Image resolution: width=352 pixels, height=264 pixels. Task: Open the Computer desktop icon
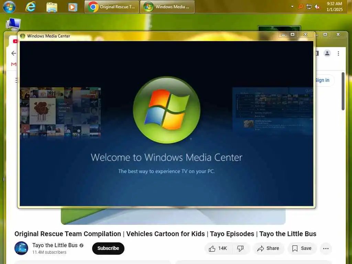click(13, 24)
